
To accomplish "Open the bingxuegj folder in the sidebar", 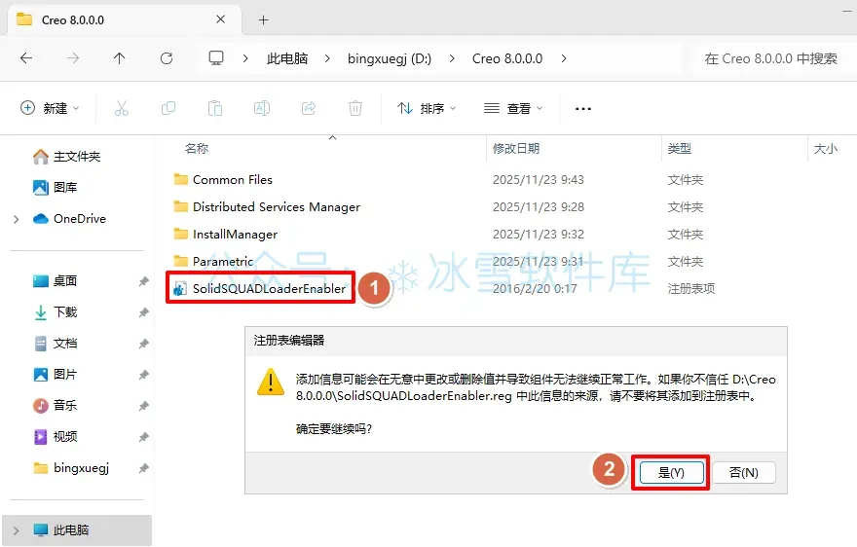I will point(71,468).
